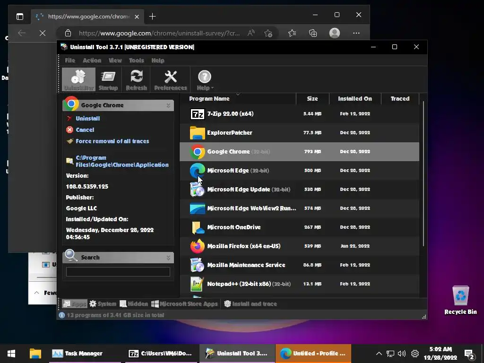Open the Action menu
Image resolution: width=484 pixels, height=363 pixels.
92,60
